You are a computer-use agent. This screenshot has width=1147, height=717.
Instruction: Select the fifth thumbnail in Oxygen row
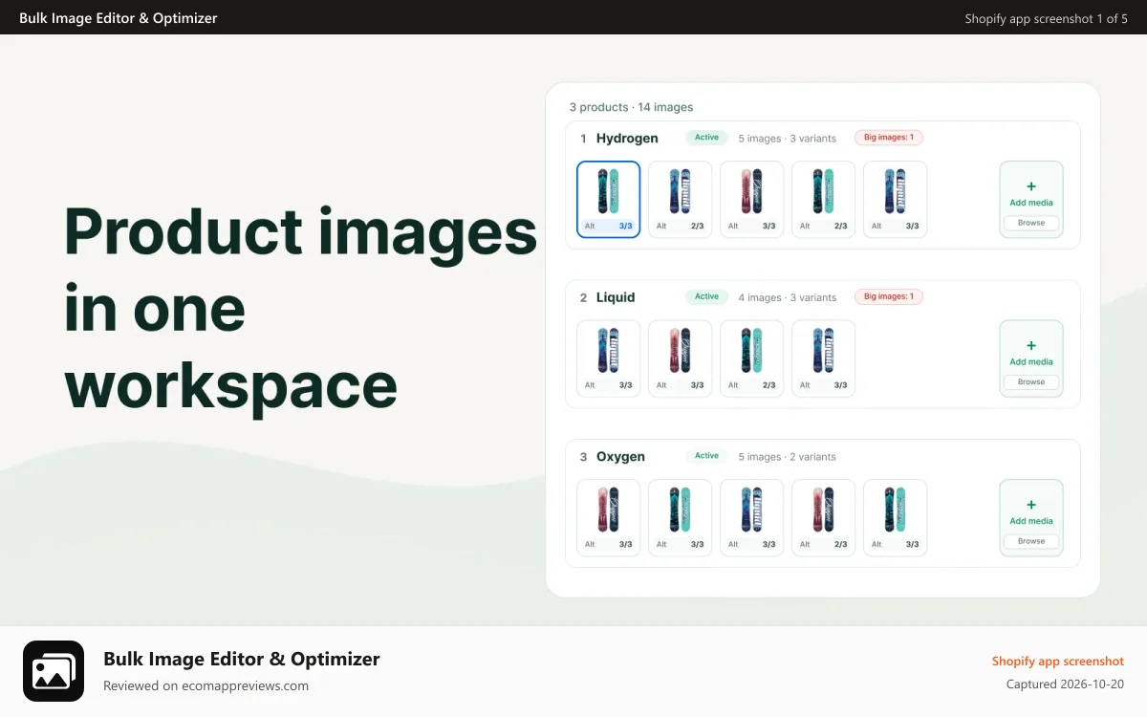coord(896,517)
